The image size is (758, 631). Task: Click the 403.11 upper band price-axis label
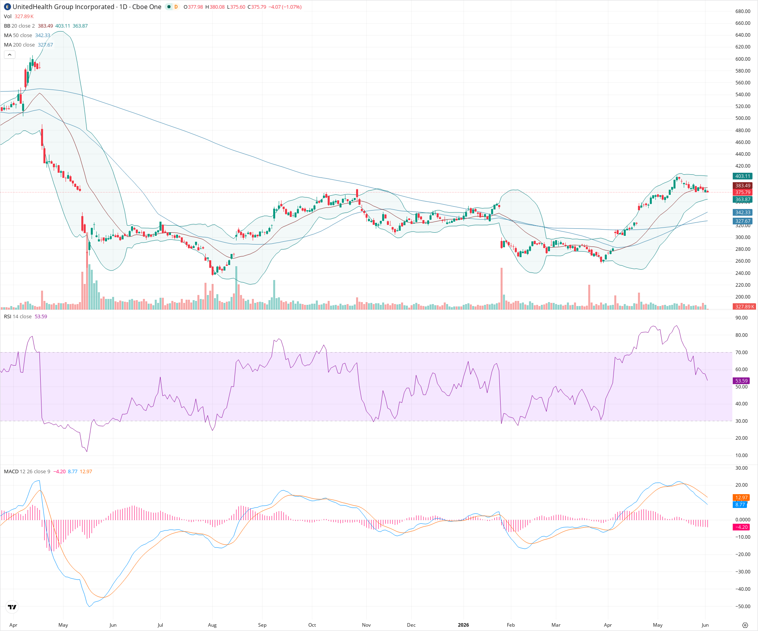743,176
